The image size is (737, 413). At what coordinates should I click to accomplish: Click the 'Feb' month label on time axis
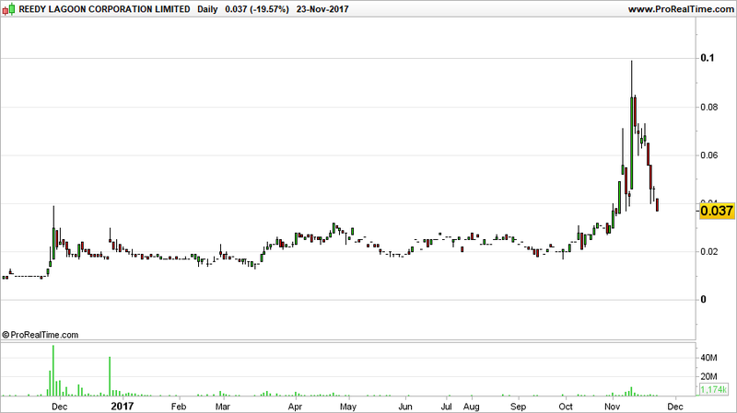(179, 407)
